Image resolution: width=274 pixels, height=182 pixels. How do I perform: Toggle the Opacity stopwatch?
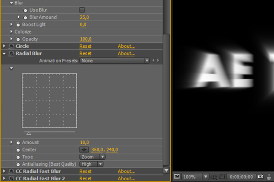click(x=18, y=39)
